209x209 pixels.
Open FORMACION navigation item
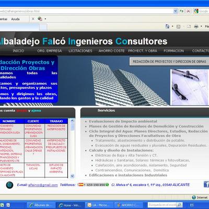pos(173,51)
